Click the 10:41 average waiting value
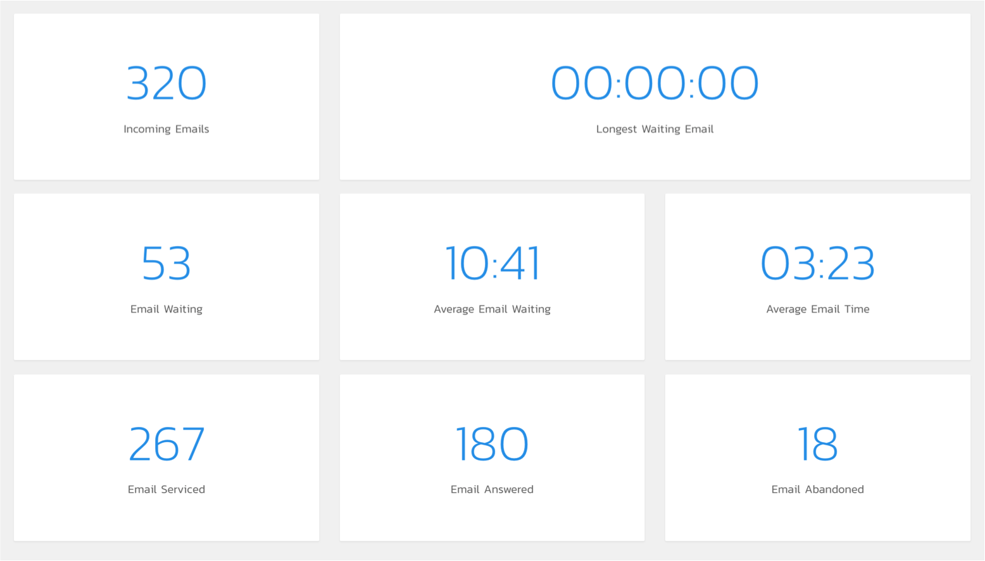The width and height of the screenshot is (985, 561). (492, 264)
